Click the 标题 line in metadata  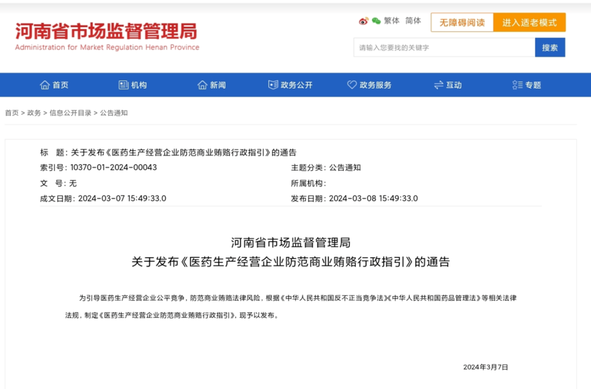click(168, 152)
